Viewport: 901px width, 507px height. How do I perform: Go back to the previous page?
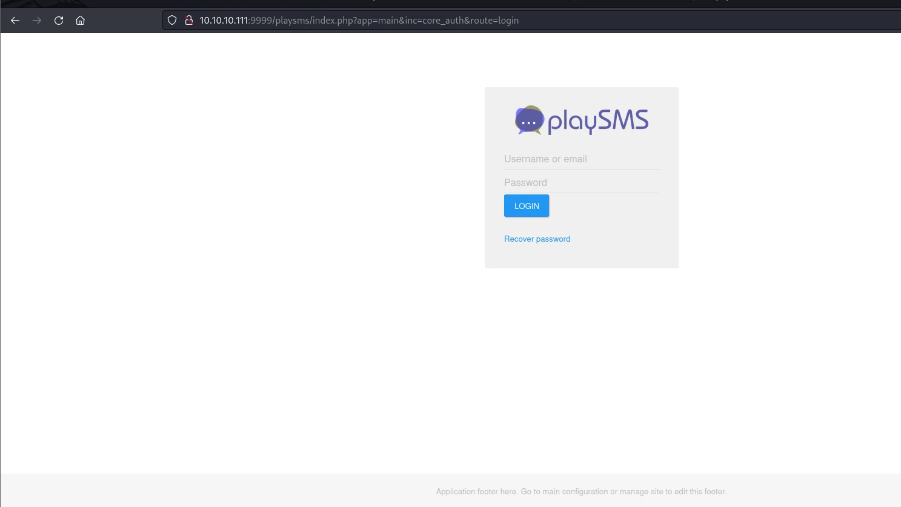pyautogui.click(x=15, y=21)
